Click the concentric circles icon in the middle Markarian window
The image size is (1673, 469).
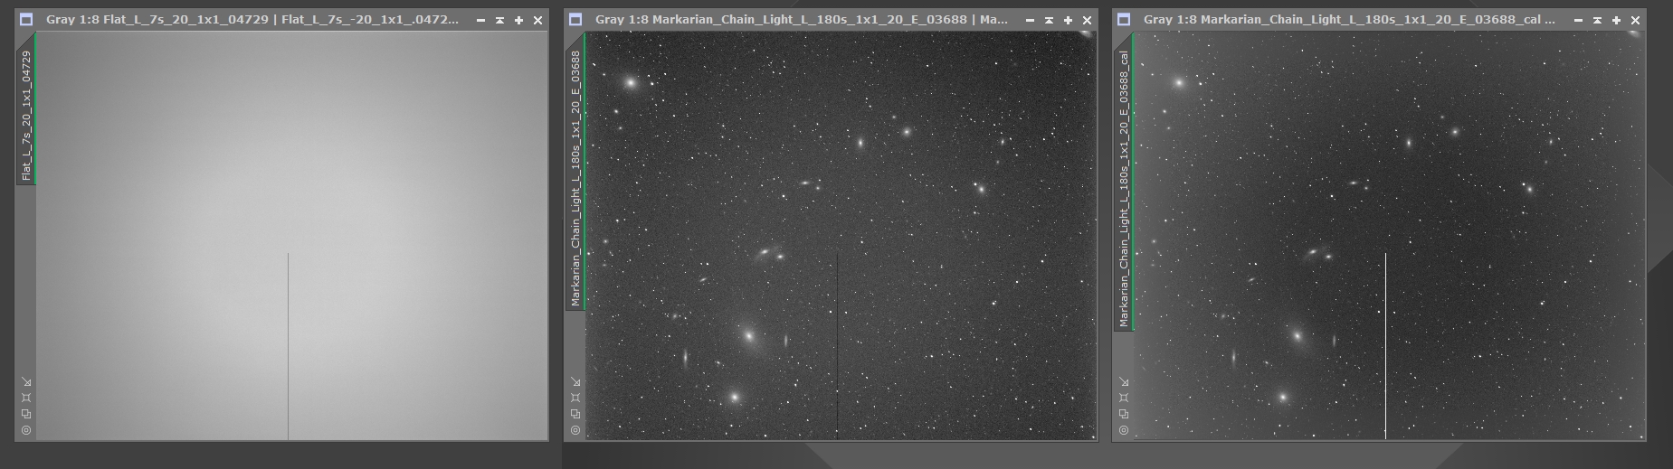point(575,430)
